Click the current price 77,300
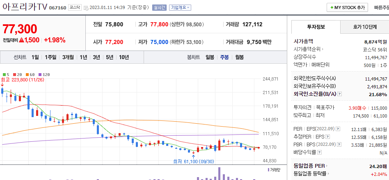Screen dimensions: 389x180 20,29
